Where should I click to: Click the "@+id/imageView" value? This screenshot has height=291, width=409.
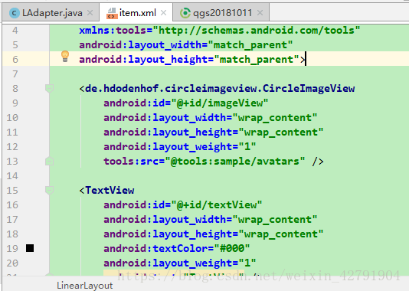pyautogui.click(x=220, y=103)
